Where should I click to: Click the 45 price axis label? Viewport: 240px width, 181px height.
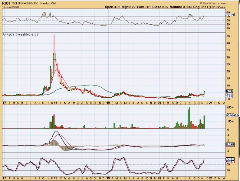[x=228, y=36]
